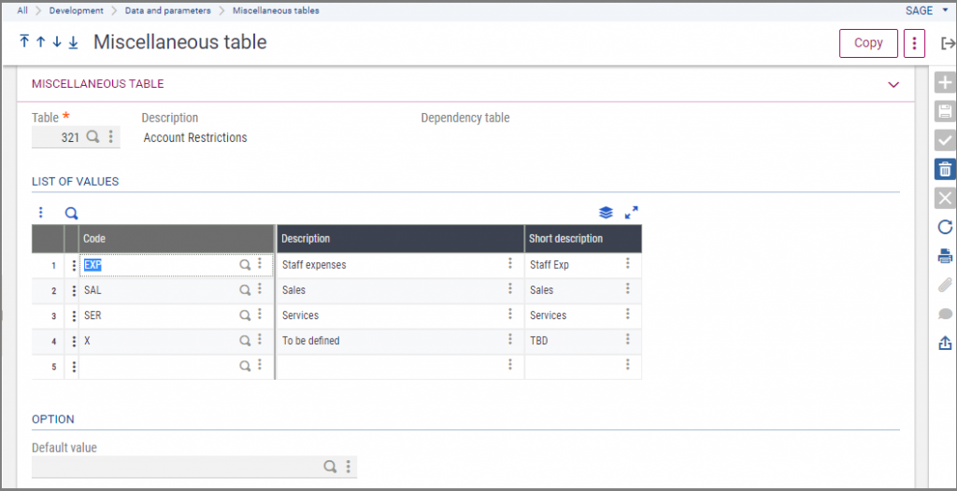Image resolution: width=957 pixels, height=491 pixels.
Task: Click the Comment bubble icon
Action: pos(945,315)
